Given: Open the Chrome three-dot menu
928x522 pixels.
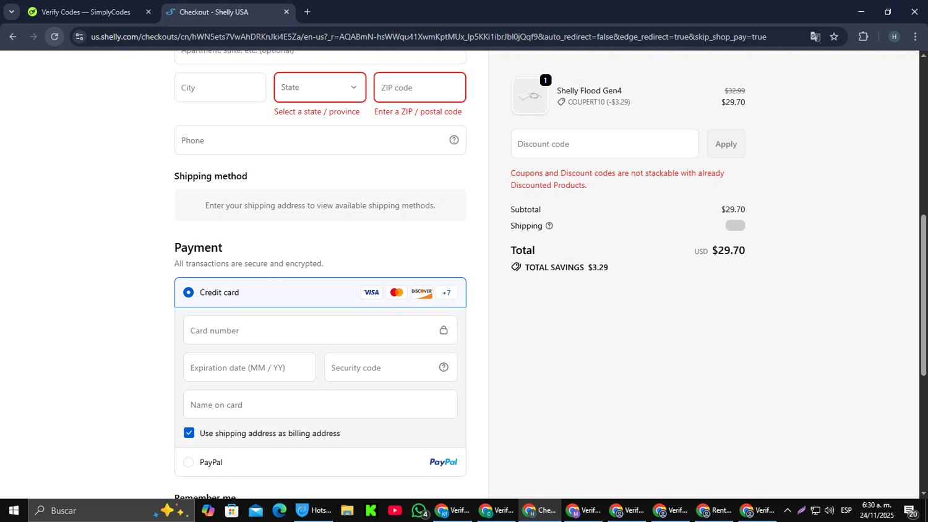Looking at the screenshot, I should [916, 36].
